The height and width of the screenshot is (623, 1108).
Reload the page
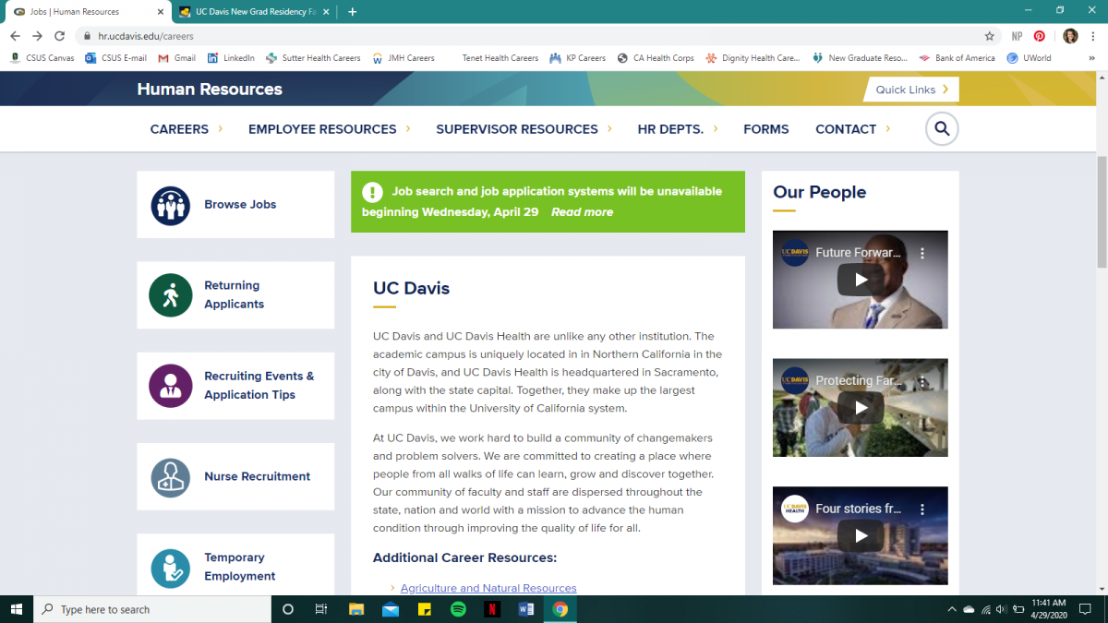60,36
